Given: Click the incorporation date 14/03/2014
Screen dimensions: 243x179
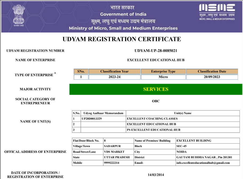Looking at the screenshot, I should click(156, 175).
